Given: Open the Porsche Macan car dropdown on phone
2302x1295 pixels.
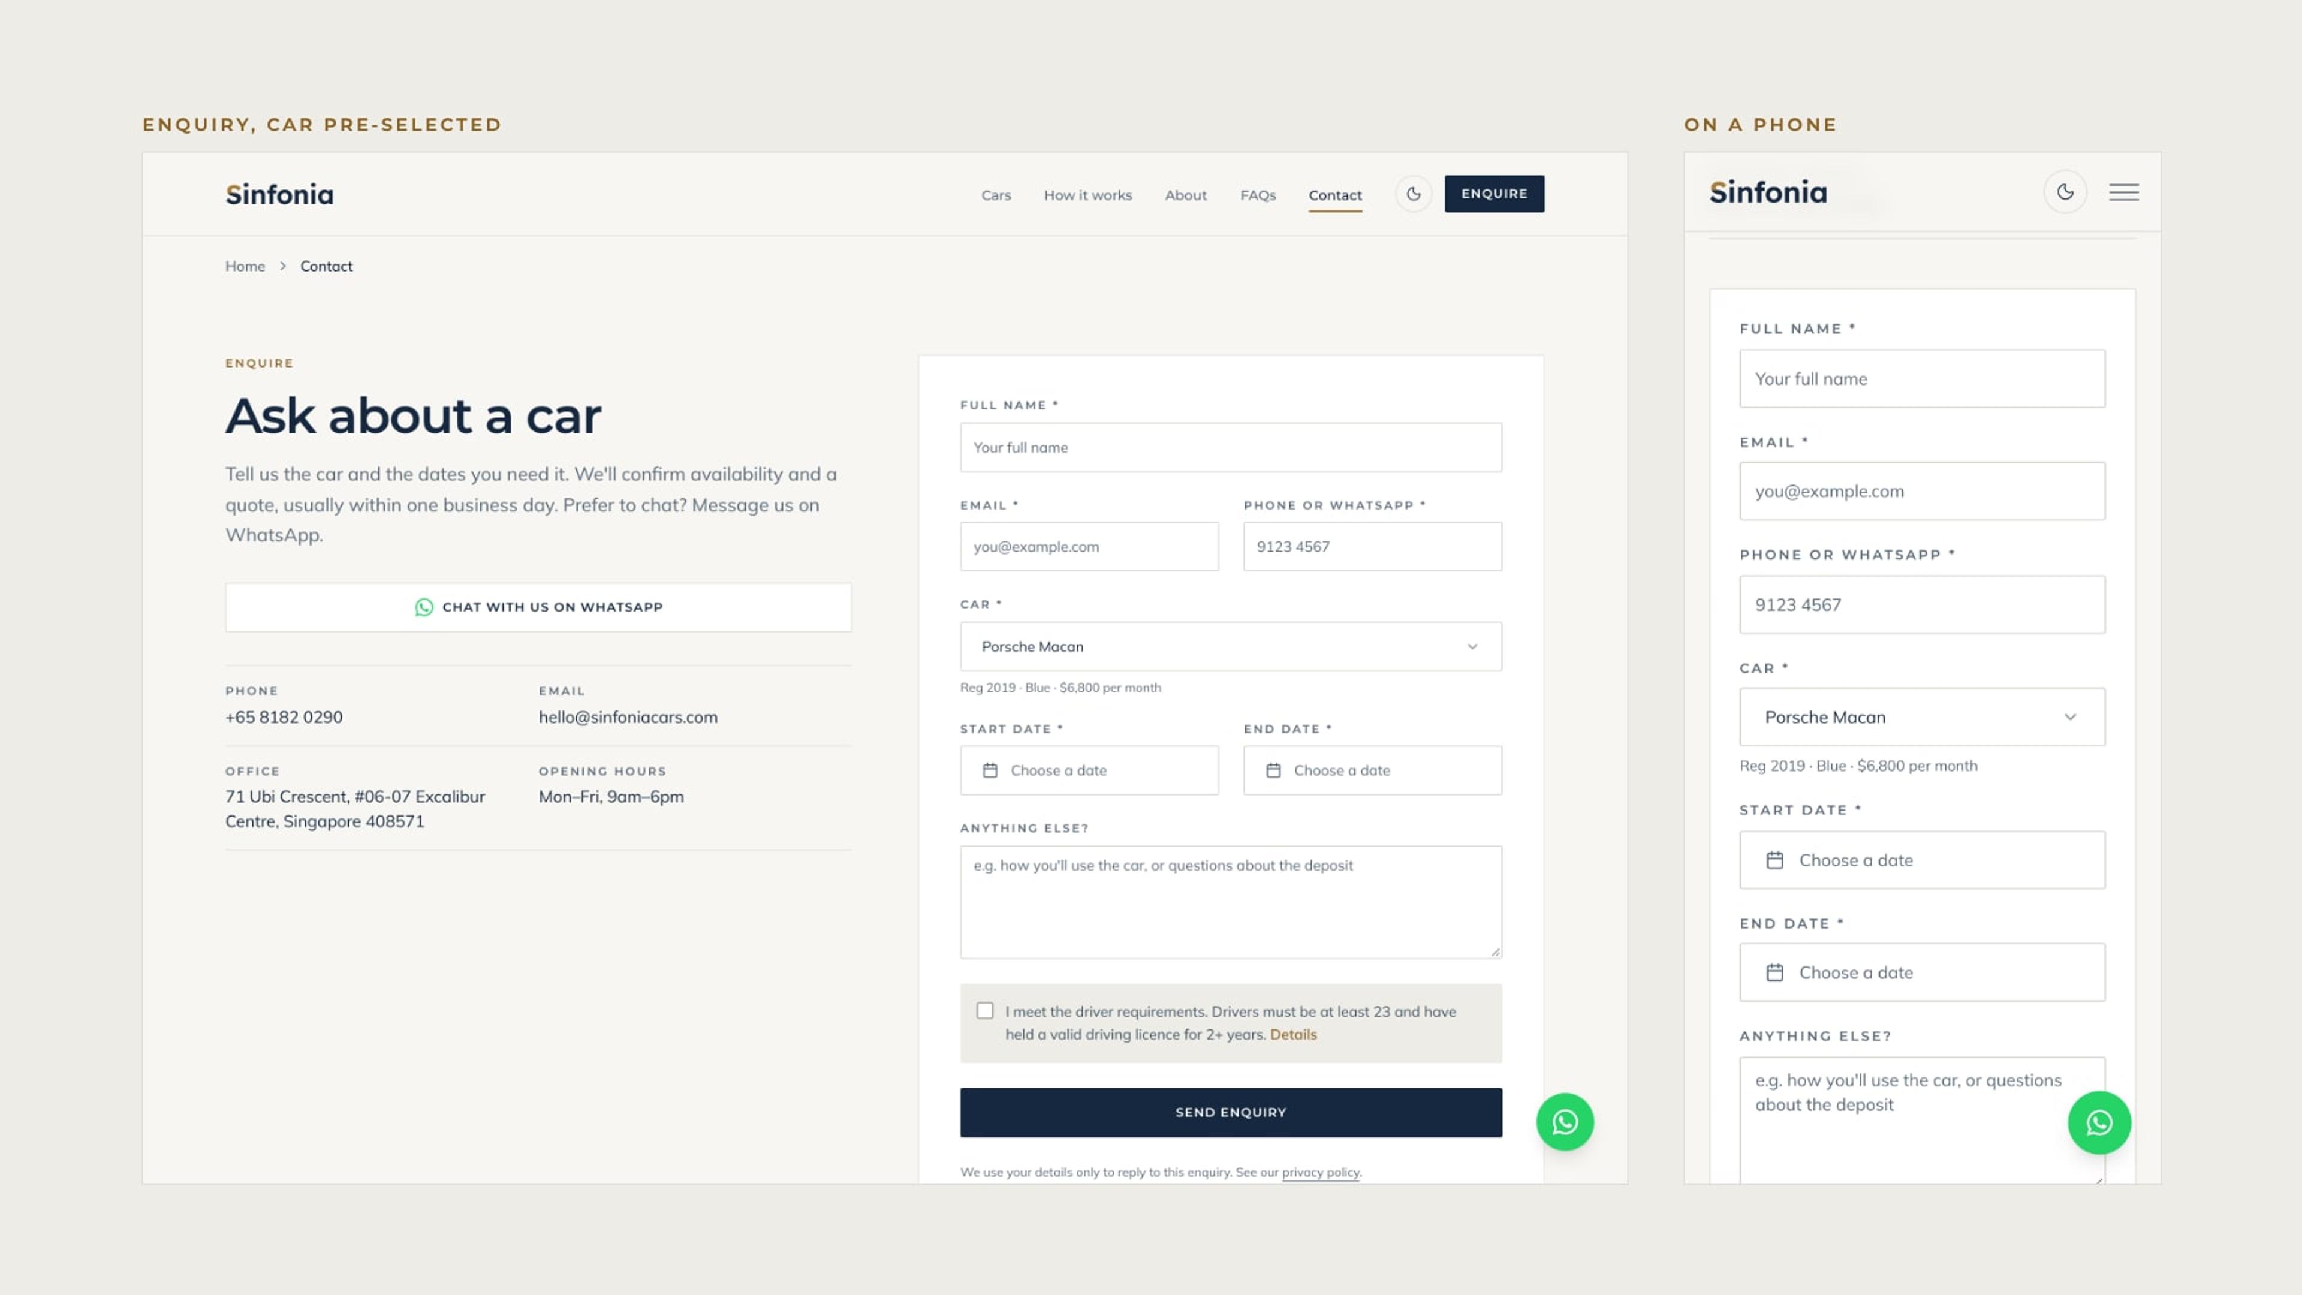Looking at the screenshot, I should (x=1921, y=717).
